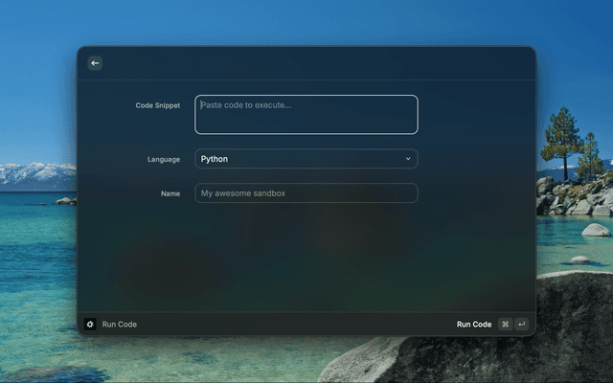Click the desktop wallpaper pine tree outside the window
613x383 pixels.
562,143
